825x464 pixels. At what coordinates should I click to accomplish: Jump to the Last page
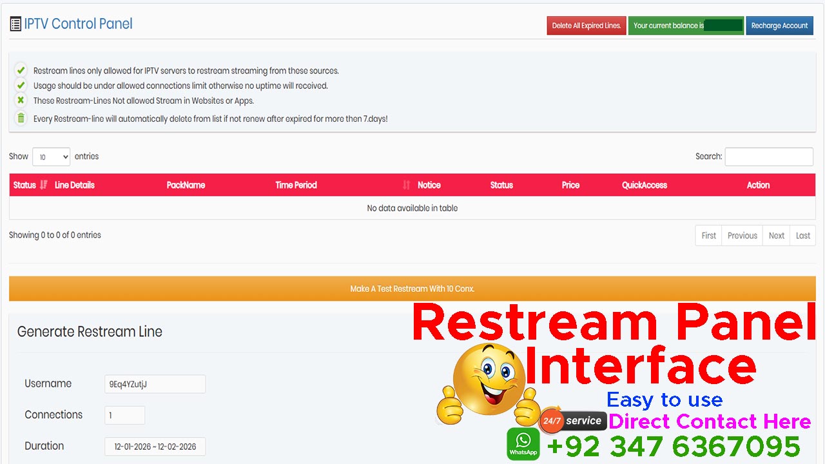pos(803,235)
